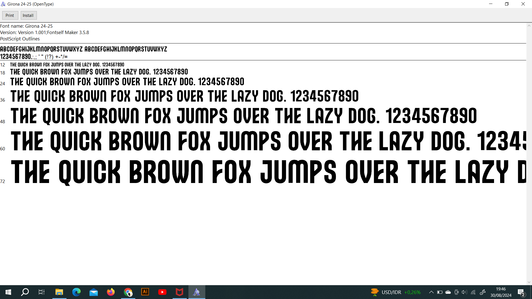Open Adobe Illustrator from the taskbar

click(x=145, y=292)
